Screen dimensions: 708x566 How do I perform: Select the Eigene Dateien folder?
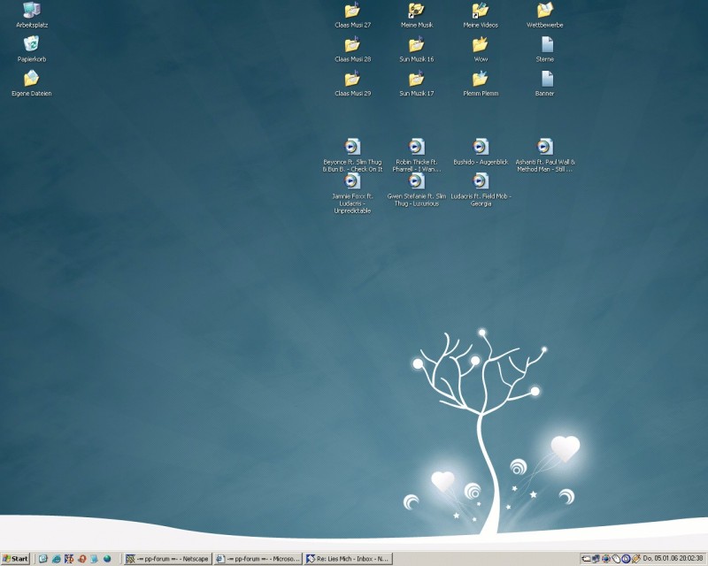32,79
